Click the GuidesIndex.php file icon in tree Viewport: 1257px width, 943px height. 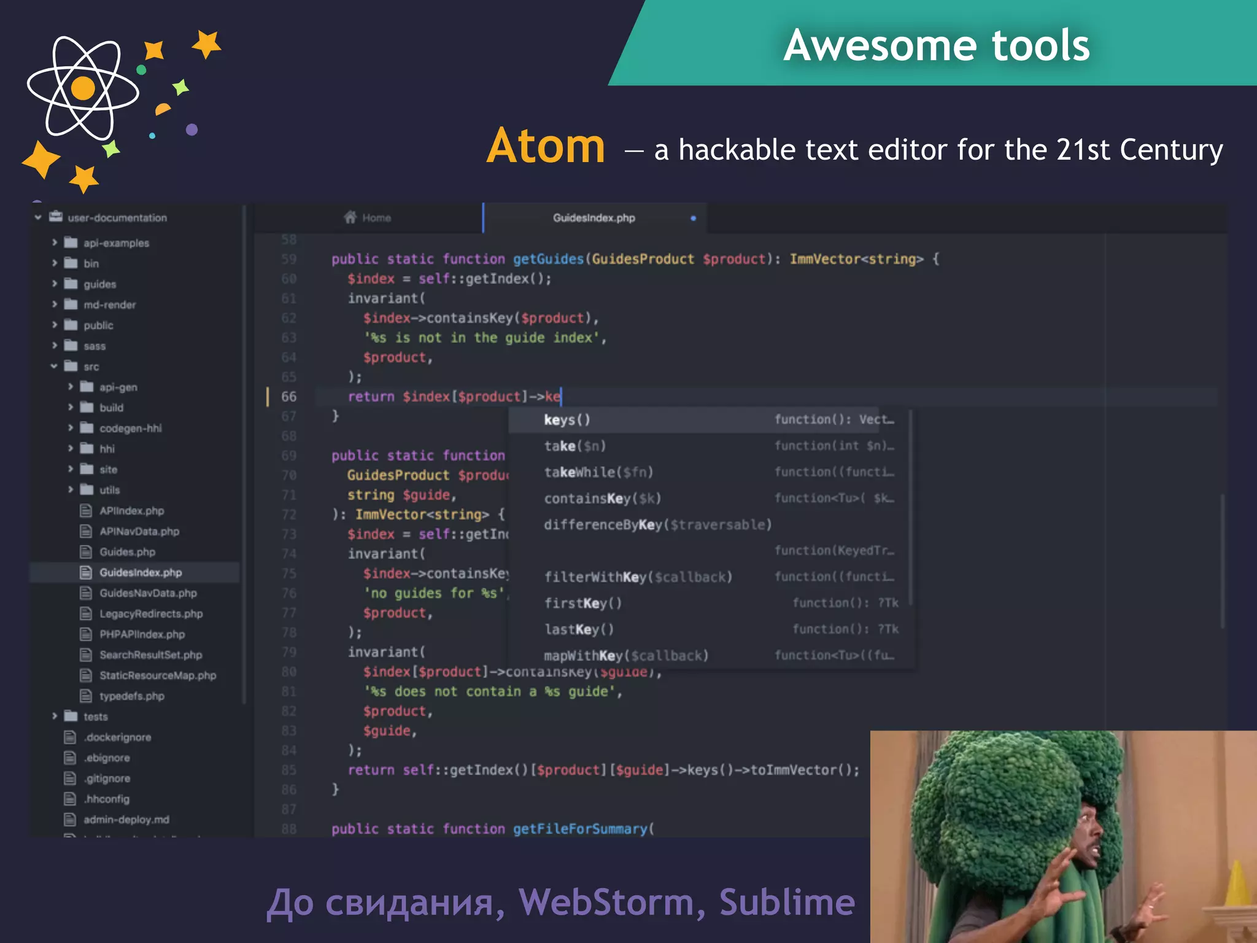tap(86, 572)
